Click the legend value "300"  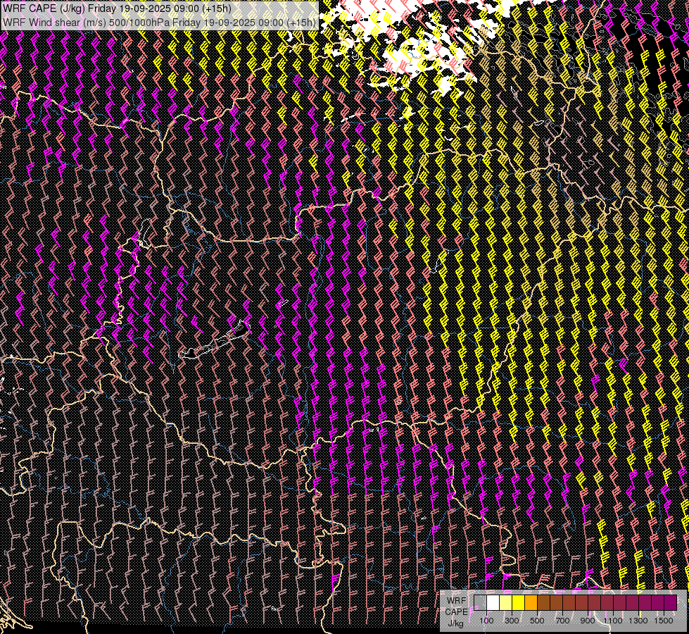512,621
